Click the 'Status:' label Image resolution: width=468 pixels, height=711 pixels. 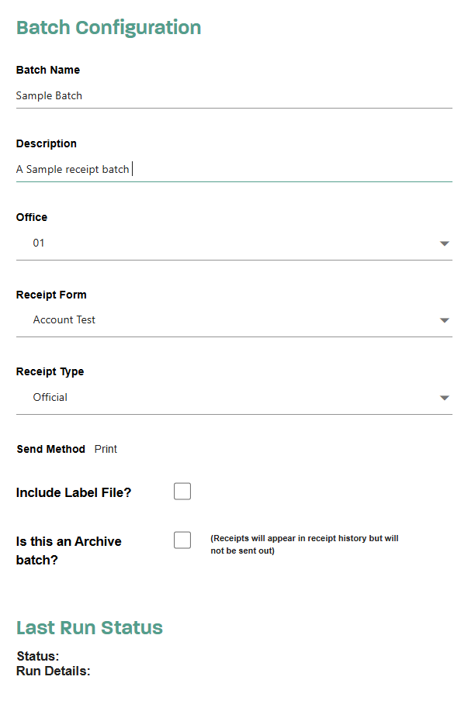[38, 656]
